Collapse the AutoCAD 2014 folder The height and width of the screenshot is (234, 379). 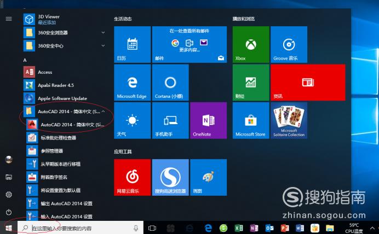[x=64, y=112]
